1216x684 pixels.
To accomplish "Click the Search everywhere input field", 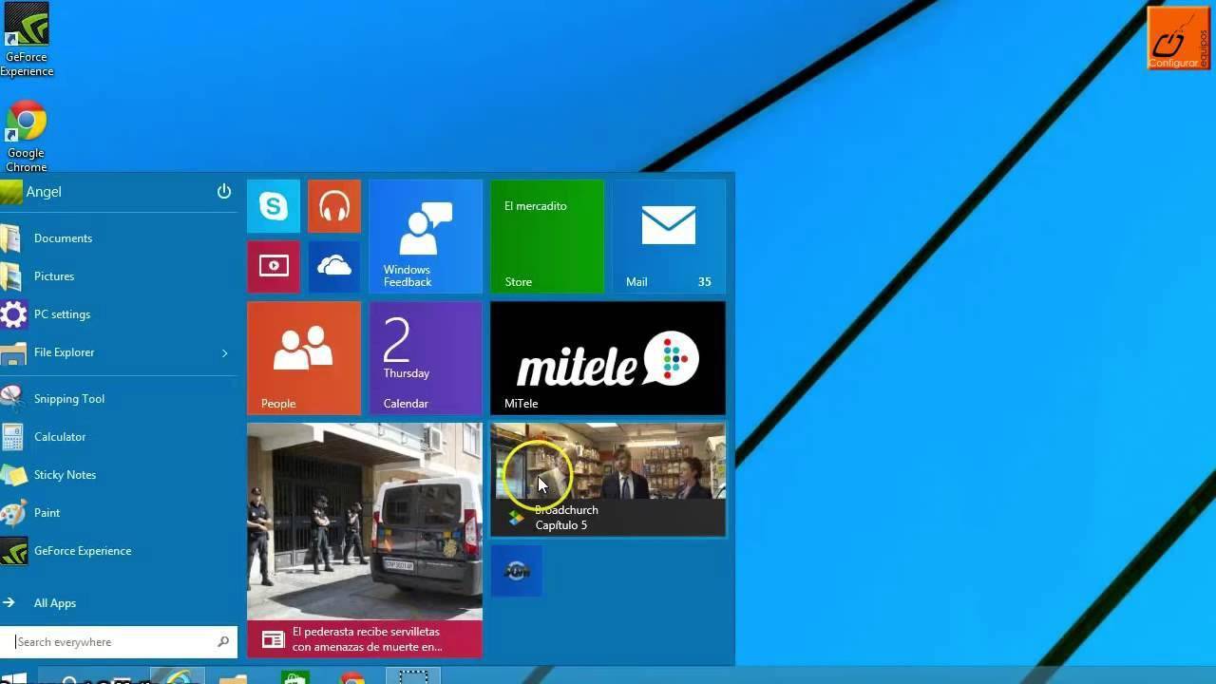I will coord(114,642).
